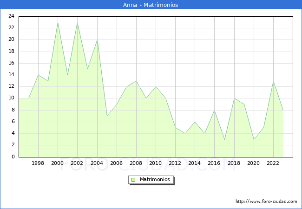Click the 12 y-axis label
This screenshot has height=209, width=302.
pyautogui.click(x=11, y=86)
